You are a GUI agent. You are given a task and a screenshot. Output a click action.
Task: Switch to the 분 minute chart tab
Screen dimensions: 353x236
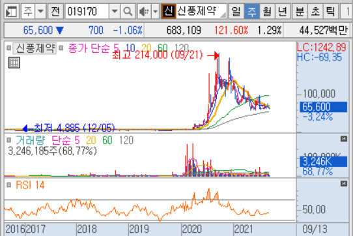coord(300,11)
